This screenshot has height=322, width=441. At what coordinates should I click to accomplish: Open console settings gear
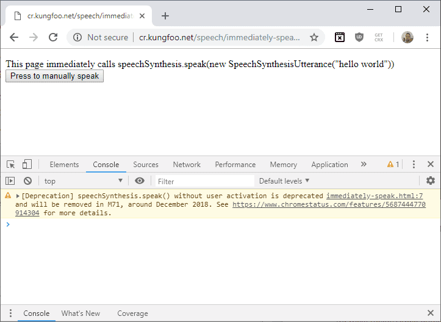tap(430, 181)
